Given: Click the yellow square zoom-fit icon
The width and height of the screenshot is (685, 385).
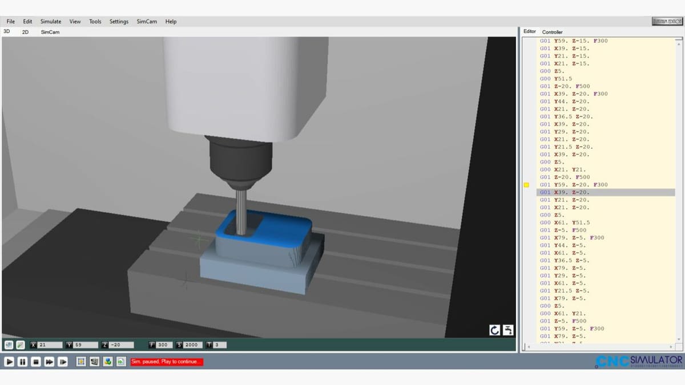Looking at the screenshot, I should [x=81, y=362].
